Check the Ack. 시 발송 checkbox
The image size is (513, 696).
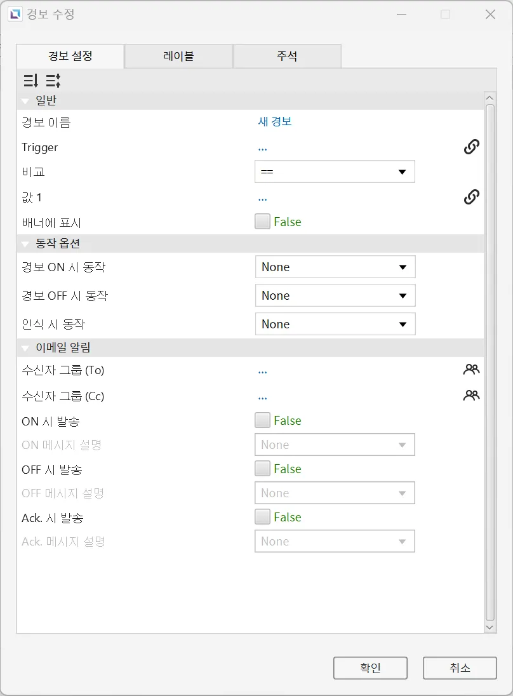tap(262, 517)
